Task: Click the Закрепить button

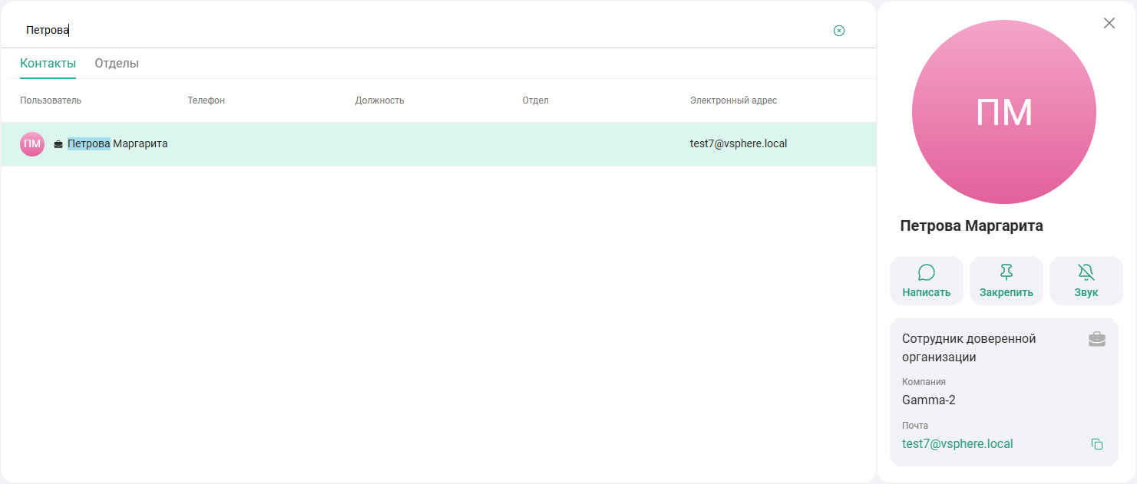Action: click(x=1006, y=281)
